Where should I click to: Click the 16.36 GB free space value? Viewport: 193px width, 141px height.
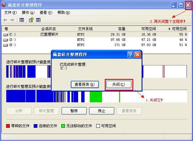(149, 34)
